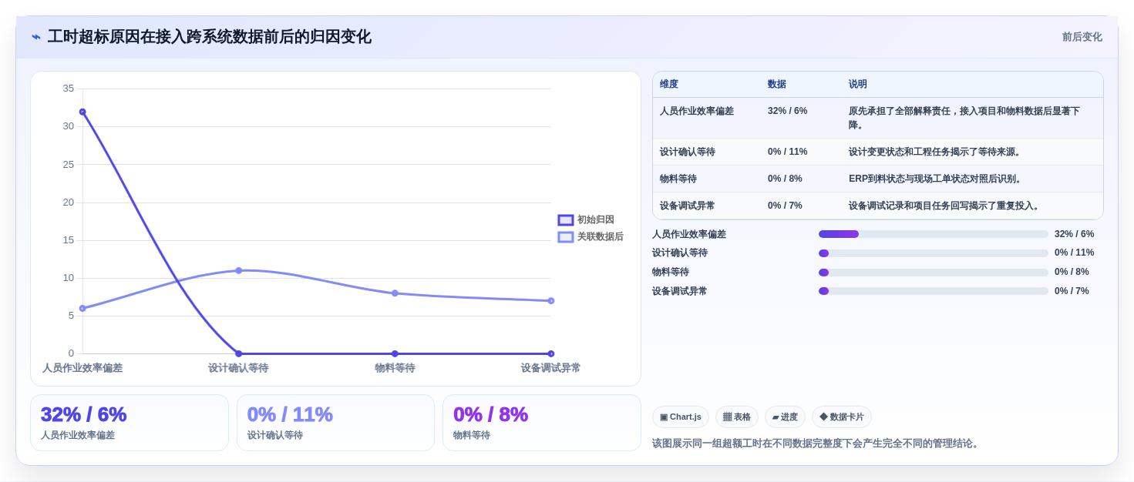Select the 维度 column header

(669, 85)
